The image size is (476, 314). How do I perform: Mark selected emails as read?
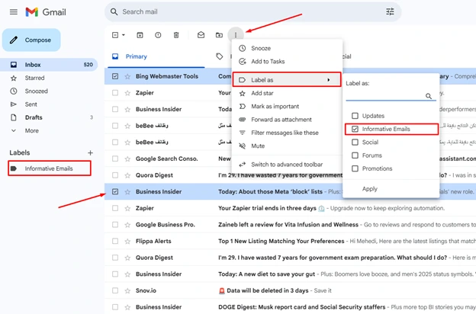201,35
